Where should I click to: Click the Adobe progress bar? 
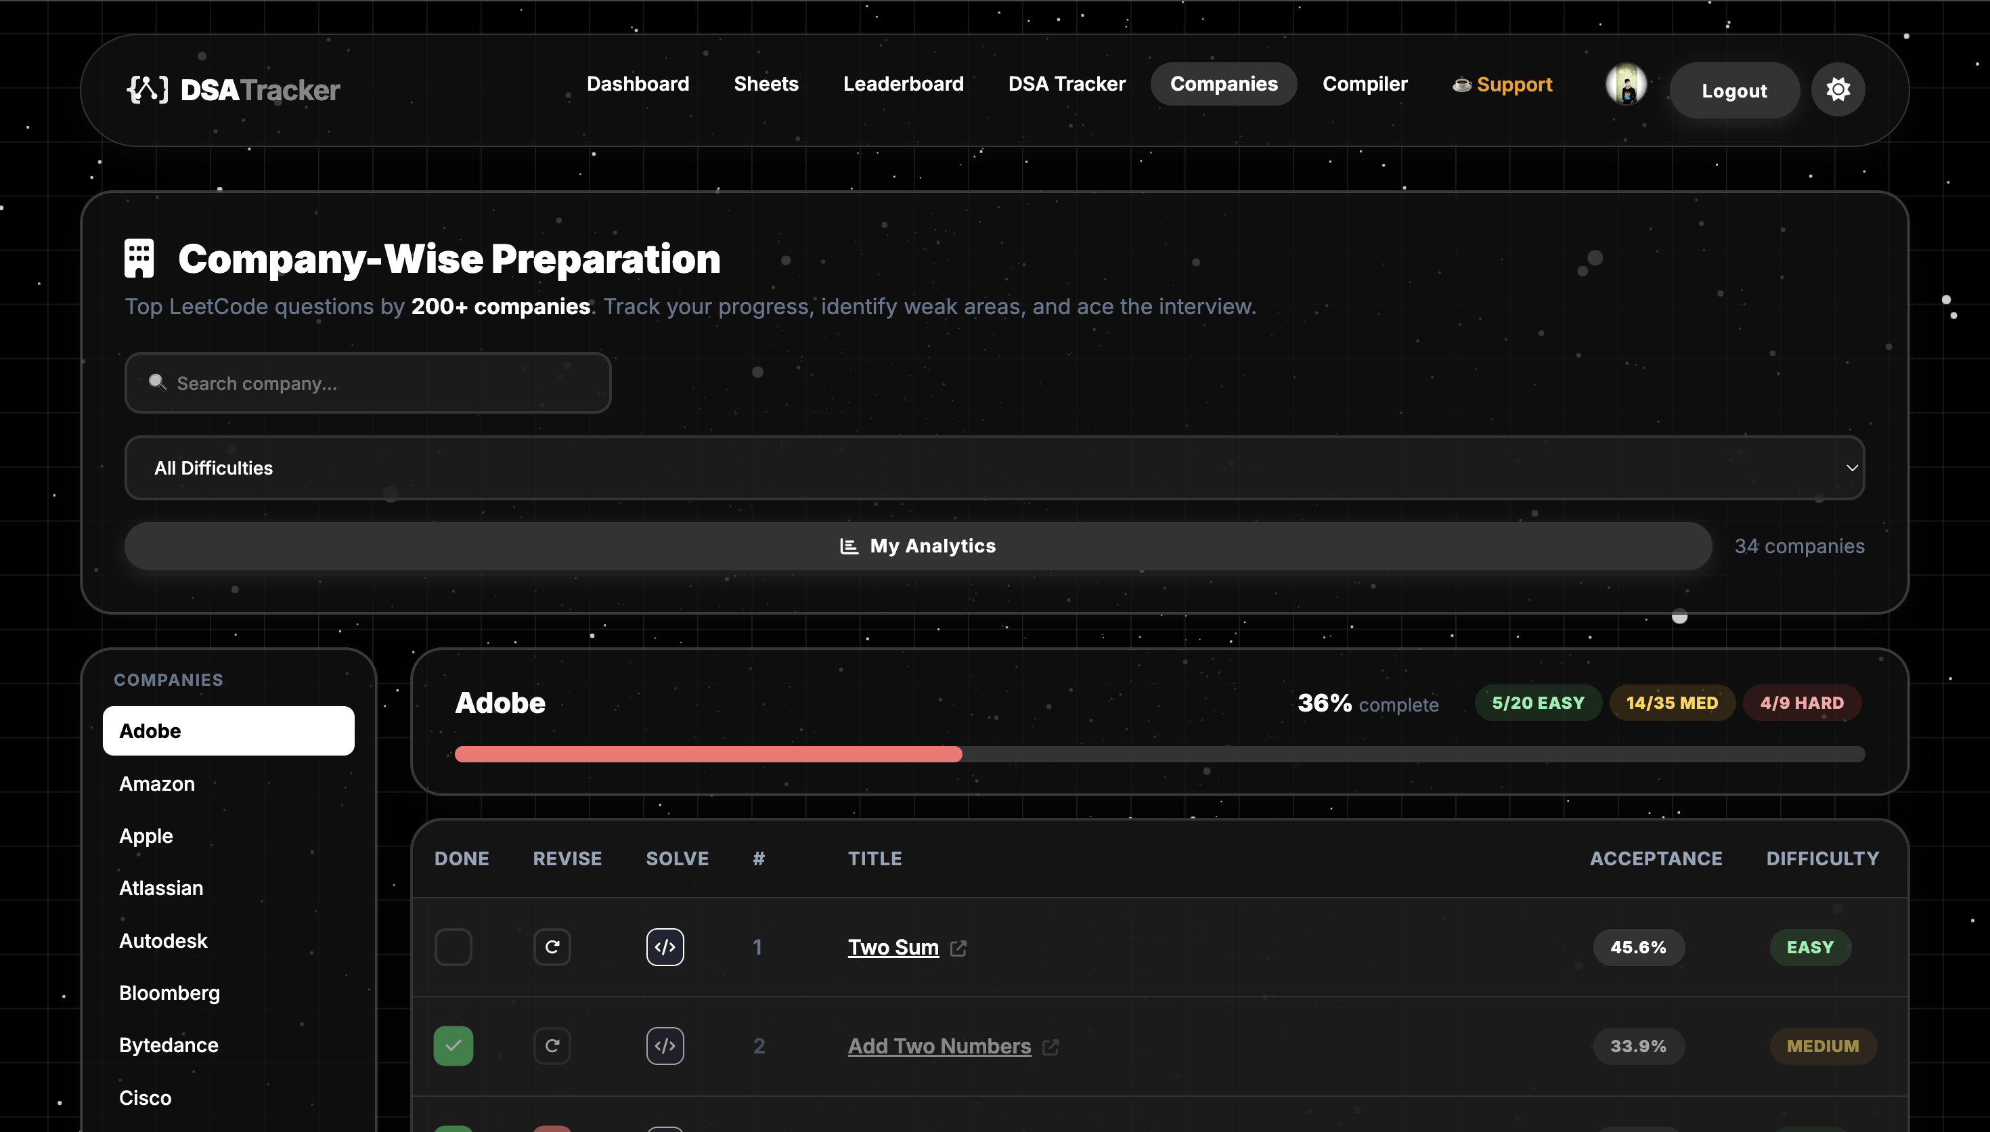(1159, 754)
